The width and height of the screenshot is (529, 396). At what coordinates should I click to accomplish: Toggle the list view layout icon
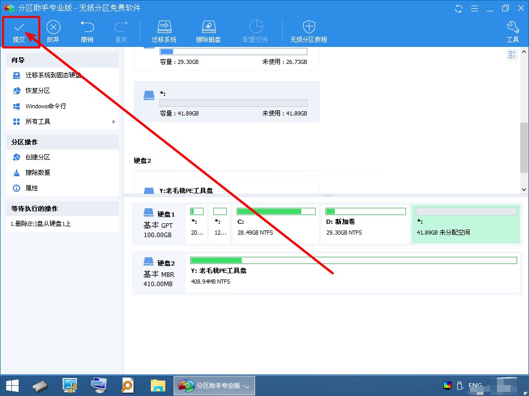click(x=512, y=55)
